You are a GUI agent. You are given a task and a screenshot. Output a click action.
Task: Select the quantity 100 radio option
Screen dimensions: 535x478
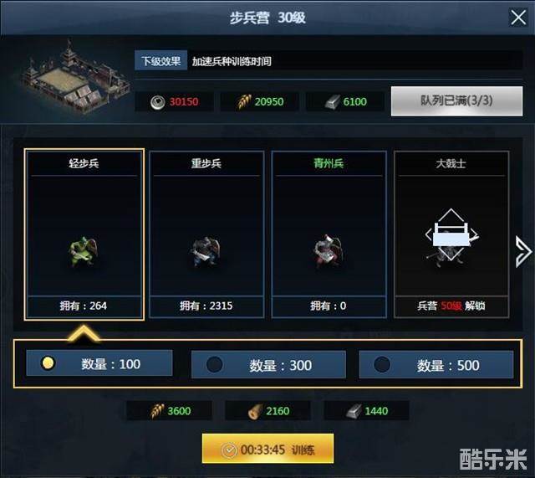click(x=99, y=363)
